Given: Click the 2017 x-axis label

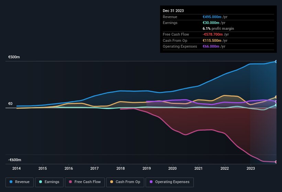Looking at the screenshot, I should coord(94,168).
